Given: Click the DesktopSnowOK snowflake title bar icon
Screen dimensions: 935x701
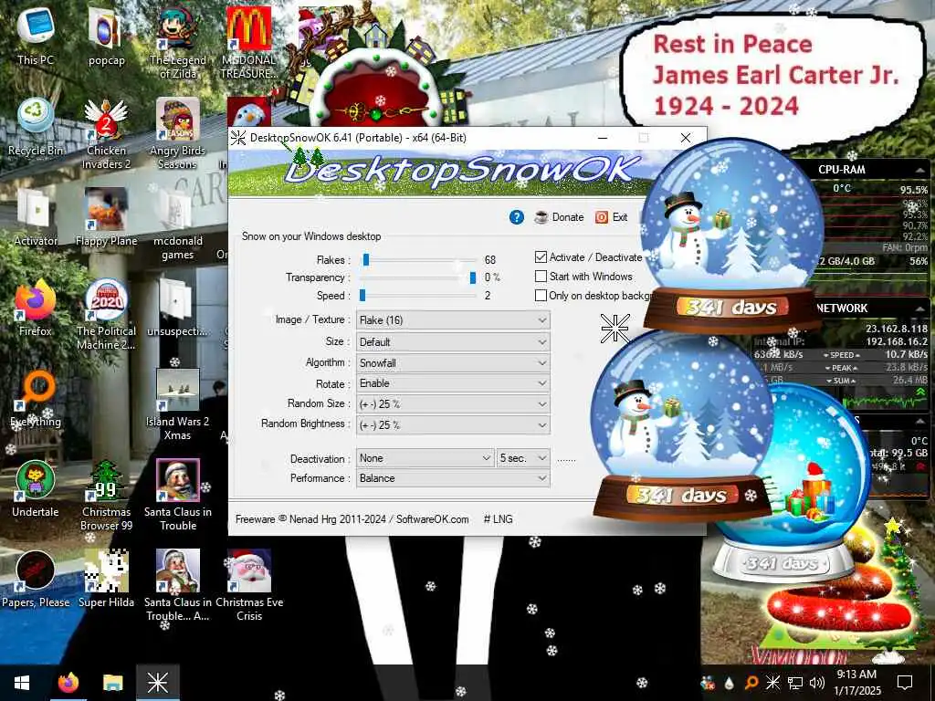Looking at the screenshot, I should pos(238,138).
